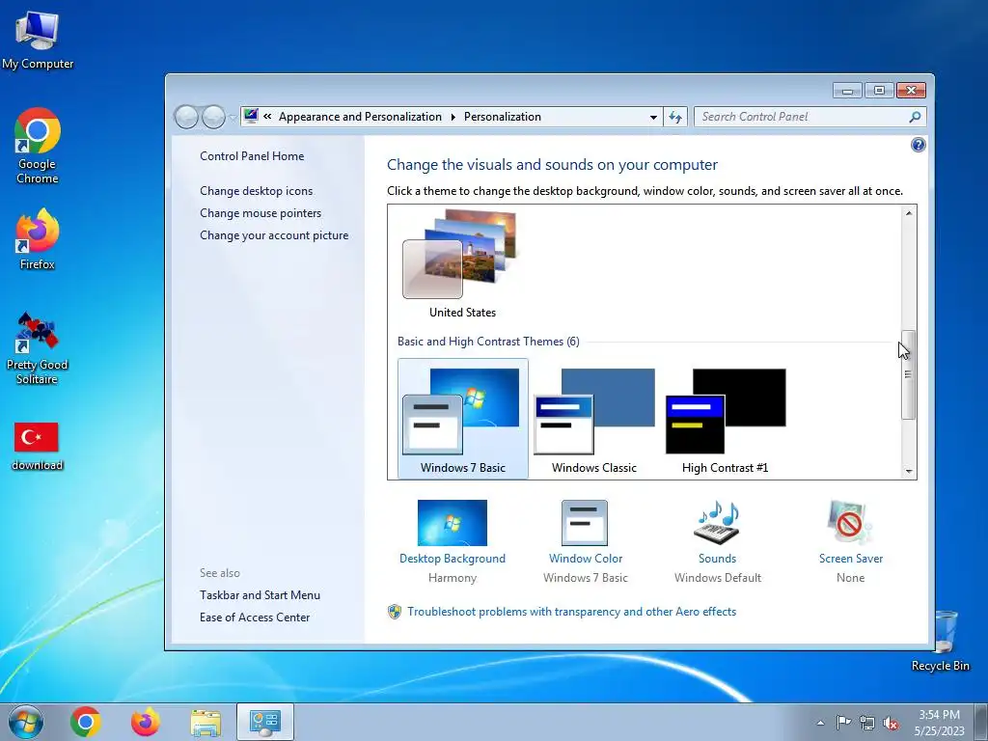The width and height of the screenshot is (988, 741).
Task: Open Google Chrome desktop shortcut
Action: 38,147
